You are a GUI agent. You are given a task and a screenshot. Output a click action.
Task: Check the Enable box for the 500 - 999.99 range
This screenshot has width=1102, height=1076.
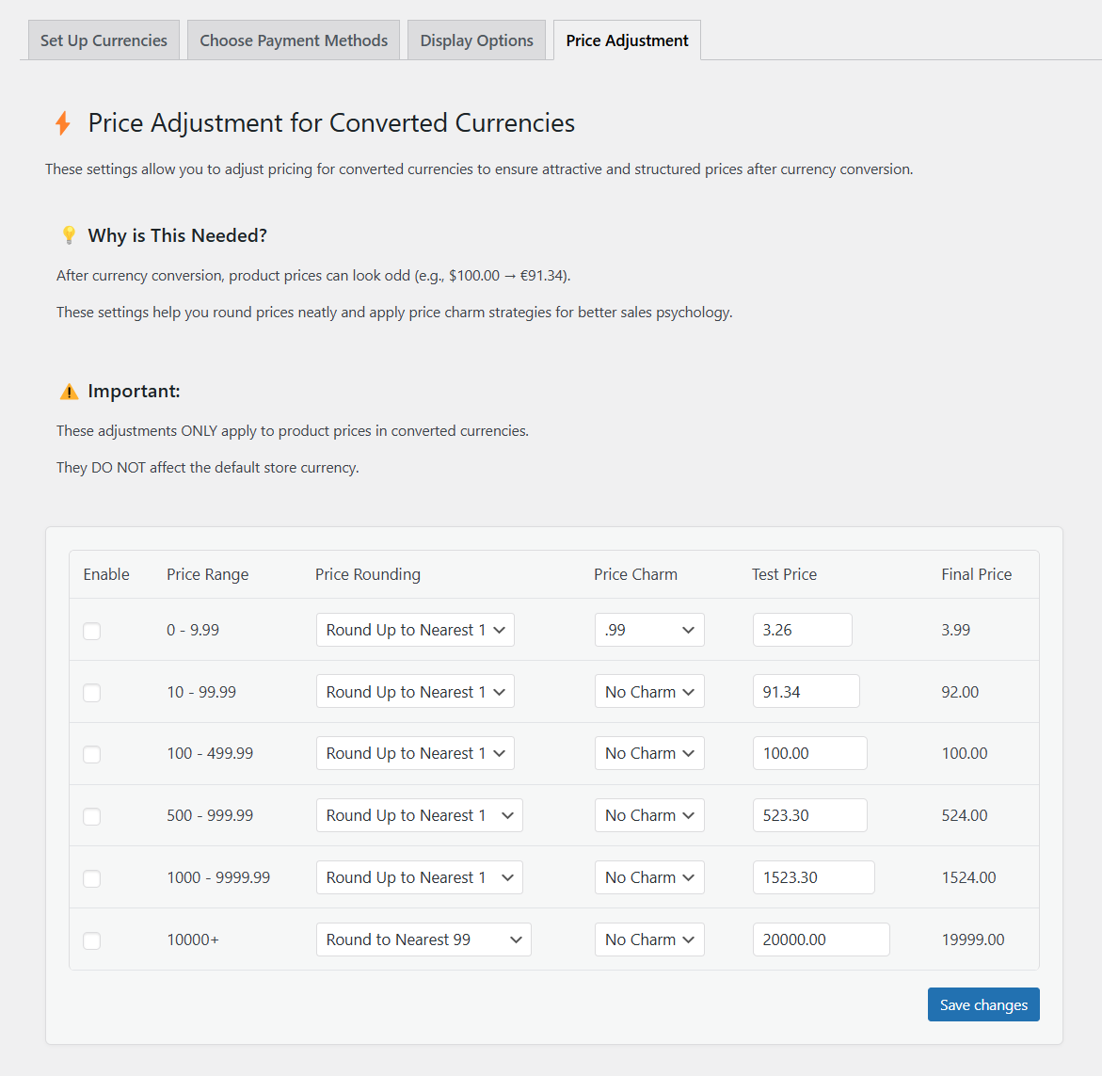91,816
